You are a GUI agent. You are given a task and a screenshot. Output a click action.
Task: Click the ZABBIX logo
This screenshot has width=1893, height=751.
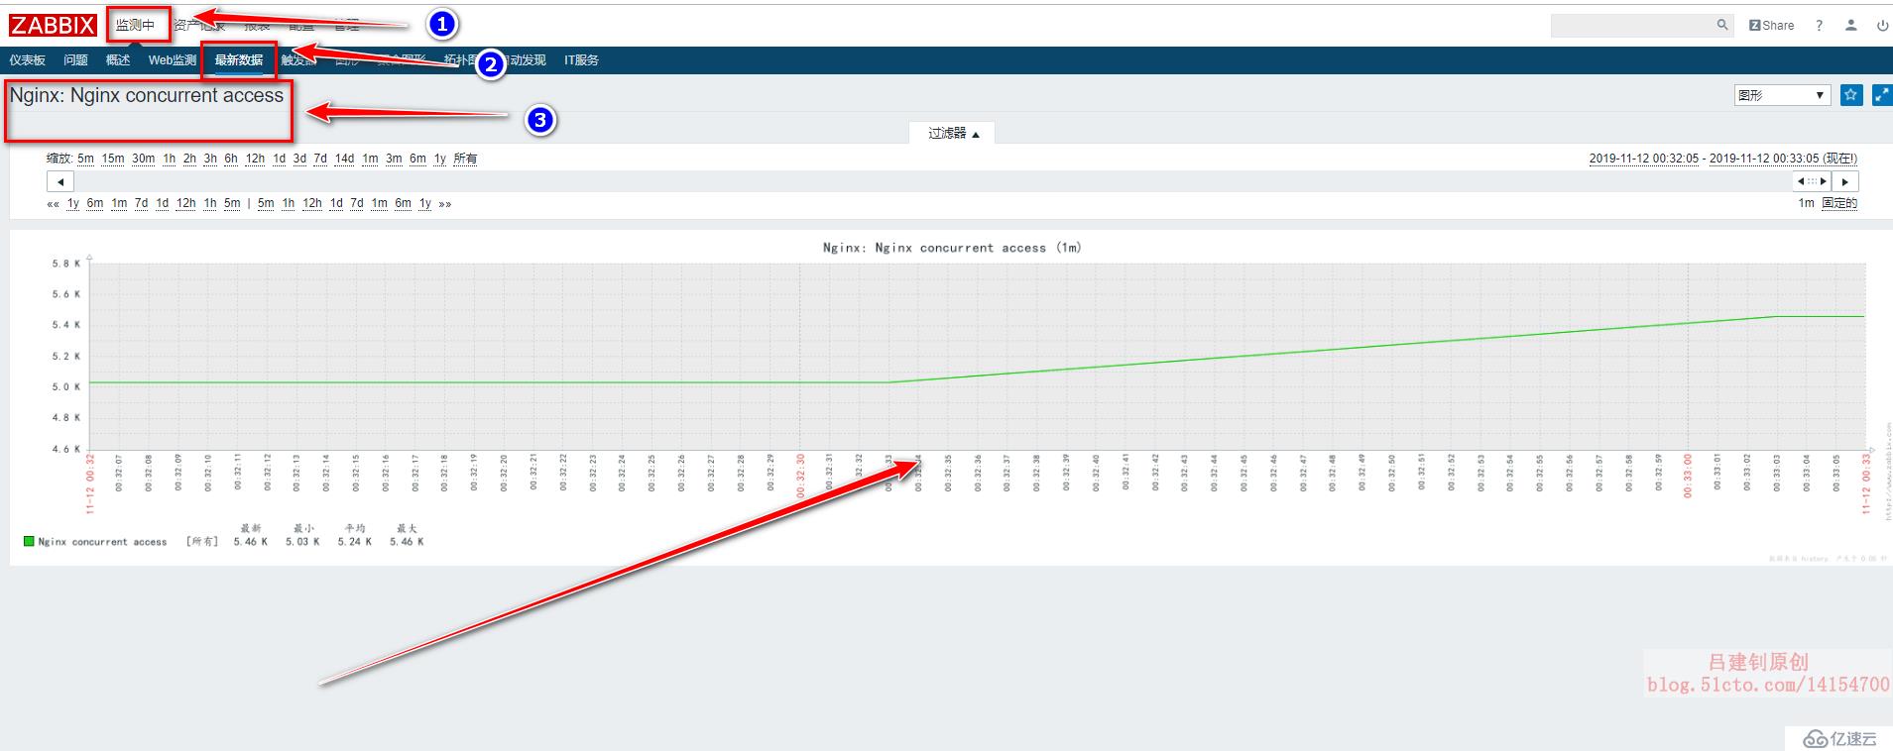click(x=53, y=26)
